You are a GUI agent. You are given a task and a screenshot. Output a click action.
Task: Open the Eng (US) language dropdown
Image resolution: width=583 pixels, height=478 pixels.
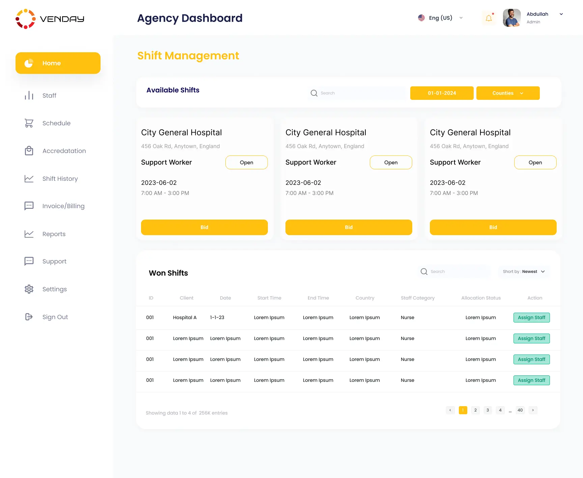pos(441,18)
